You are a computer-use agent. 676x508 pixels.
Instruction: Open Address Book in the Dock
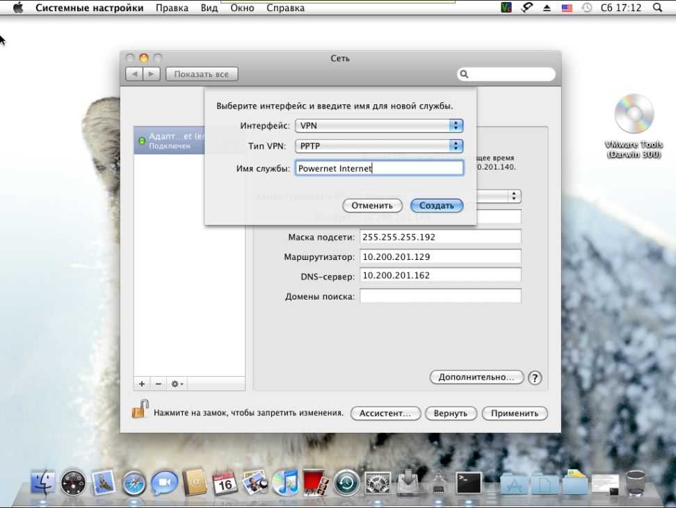[x=195, y=482]
